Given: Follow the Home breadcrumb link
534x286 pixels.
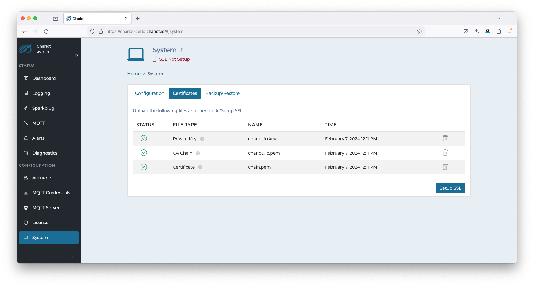Looking at the screenshot, I should [134, 74].
